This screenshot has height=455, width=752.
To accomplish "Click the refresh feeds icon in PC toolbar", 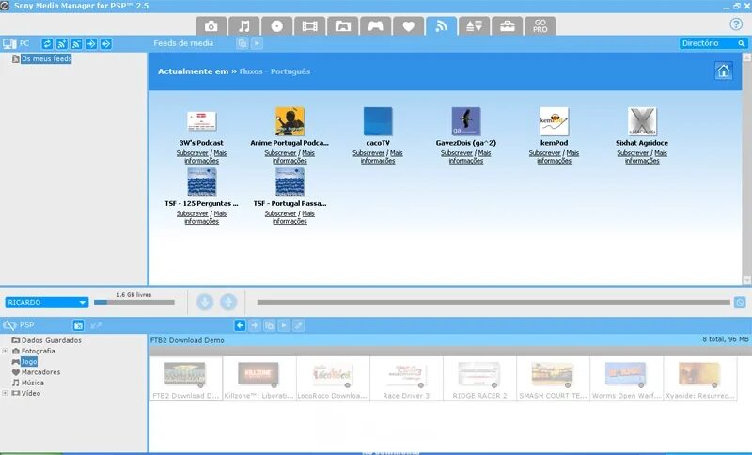I will tap(47, 43).
